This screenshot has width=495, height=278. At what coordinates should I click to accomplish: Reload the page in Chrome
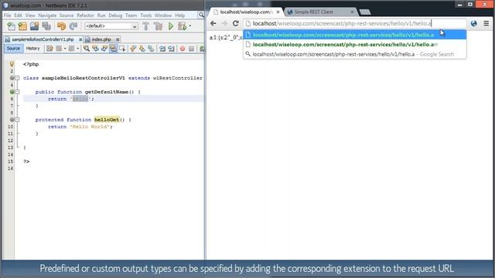click(x=235, y=23)
